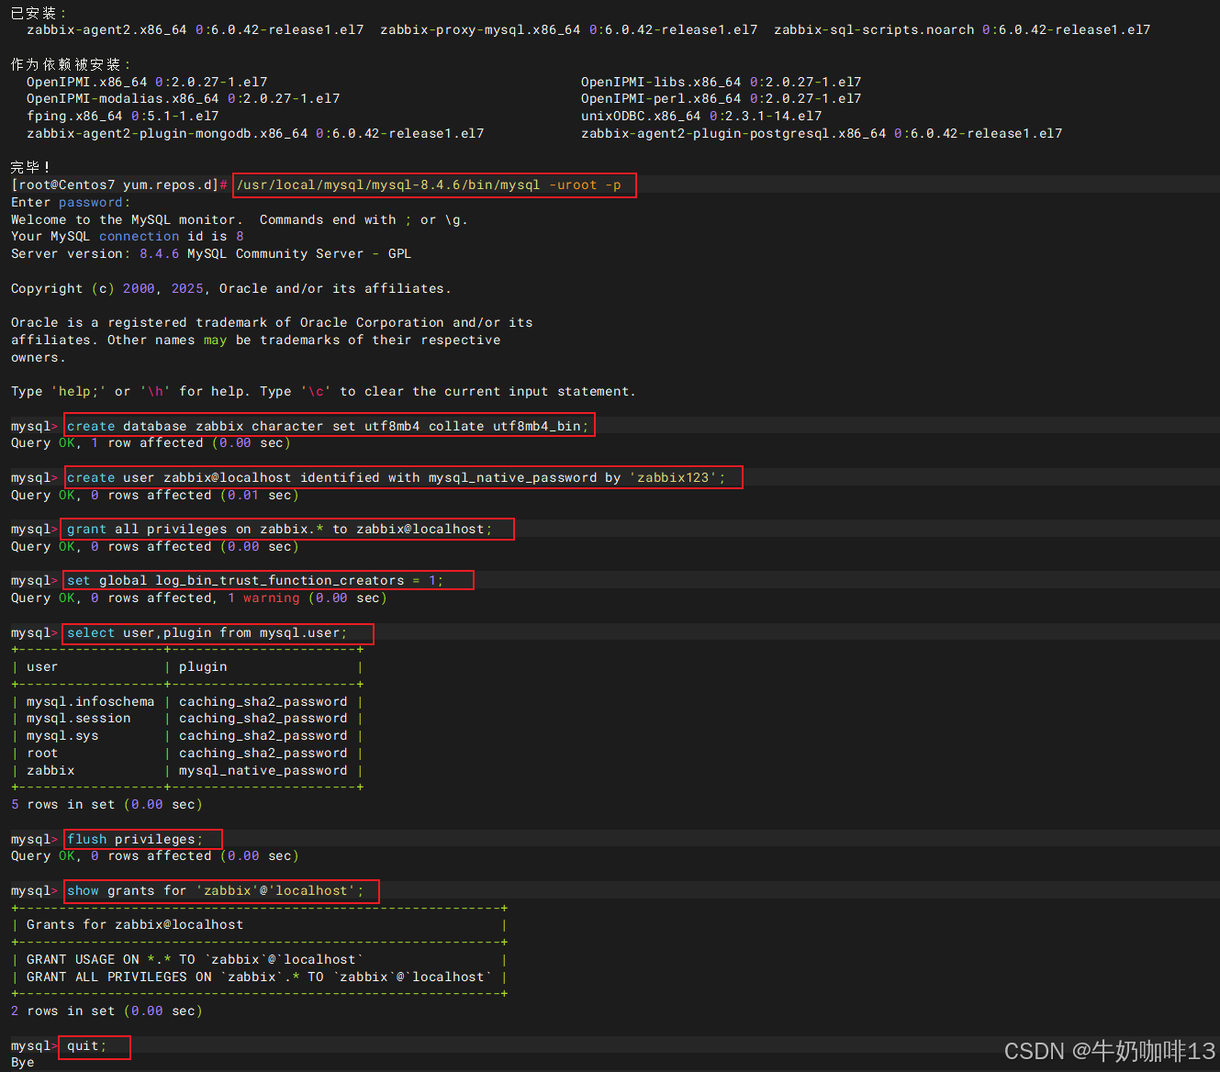The height and width of the screenshot is (1072, 1220).
Task: Click the 'zabbix' user table row
Action: (x=187, y=770)
